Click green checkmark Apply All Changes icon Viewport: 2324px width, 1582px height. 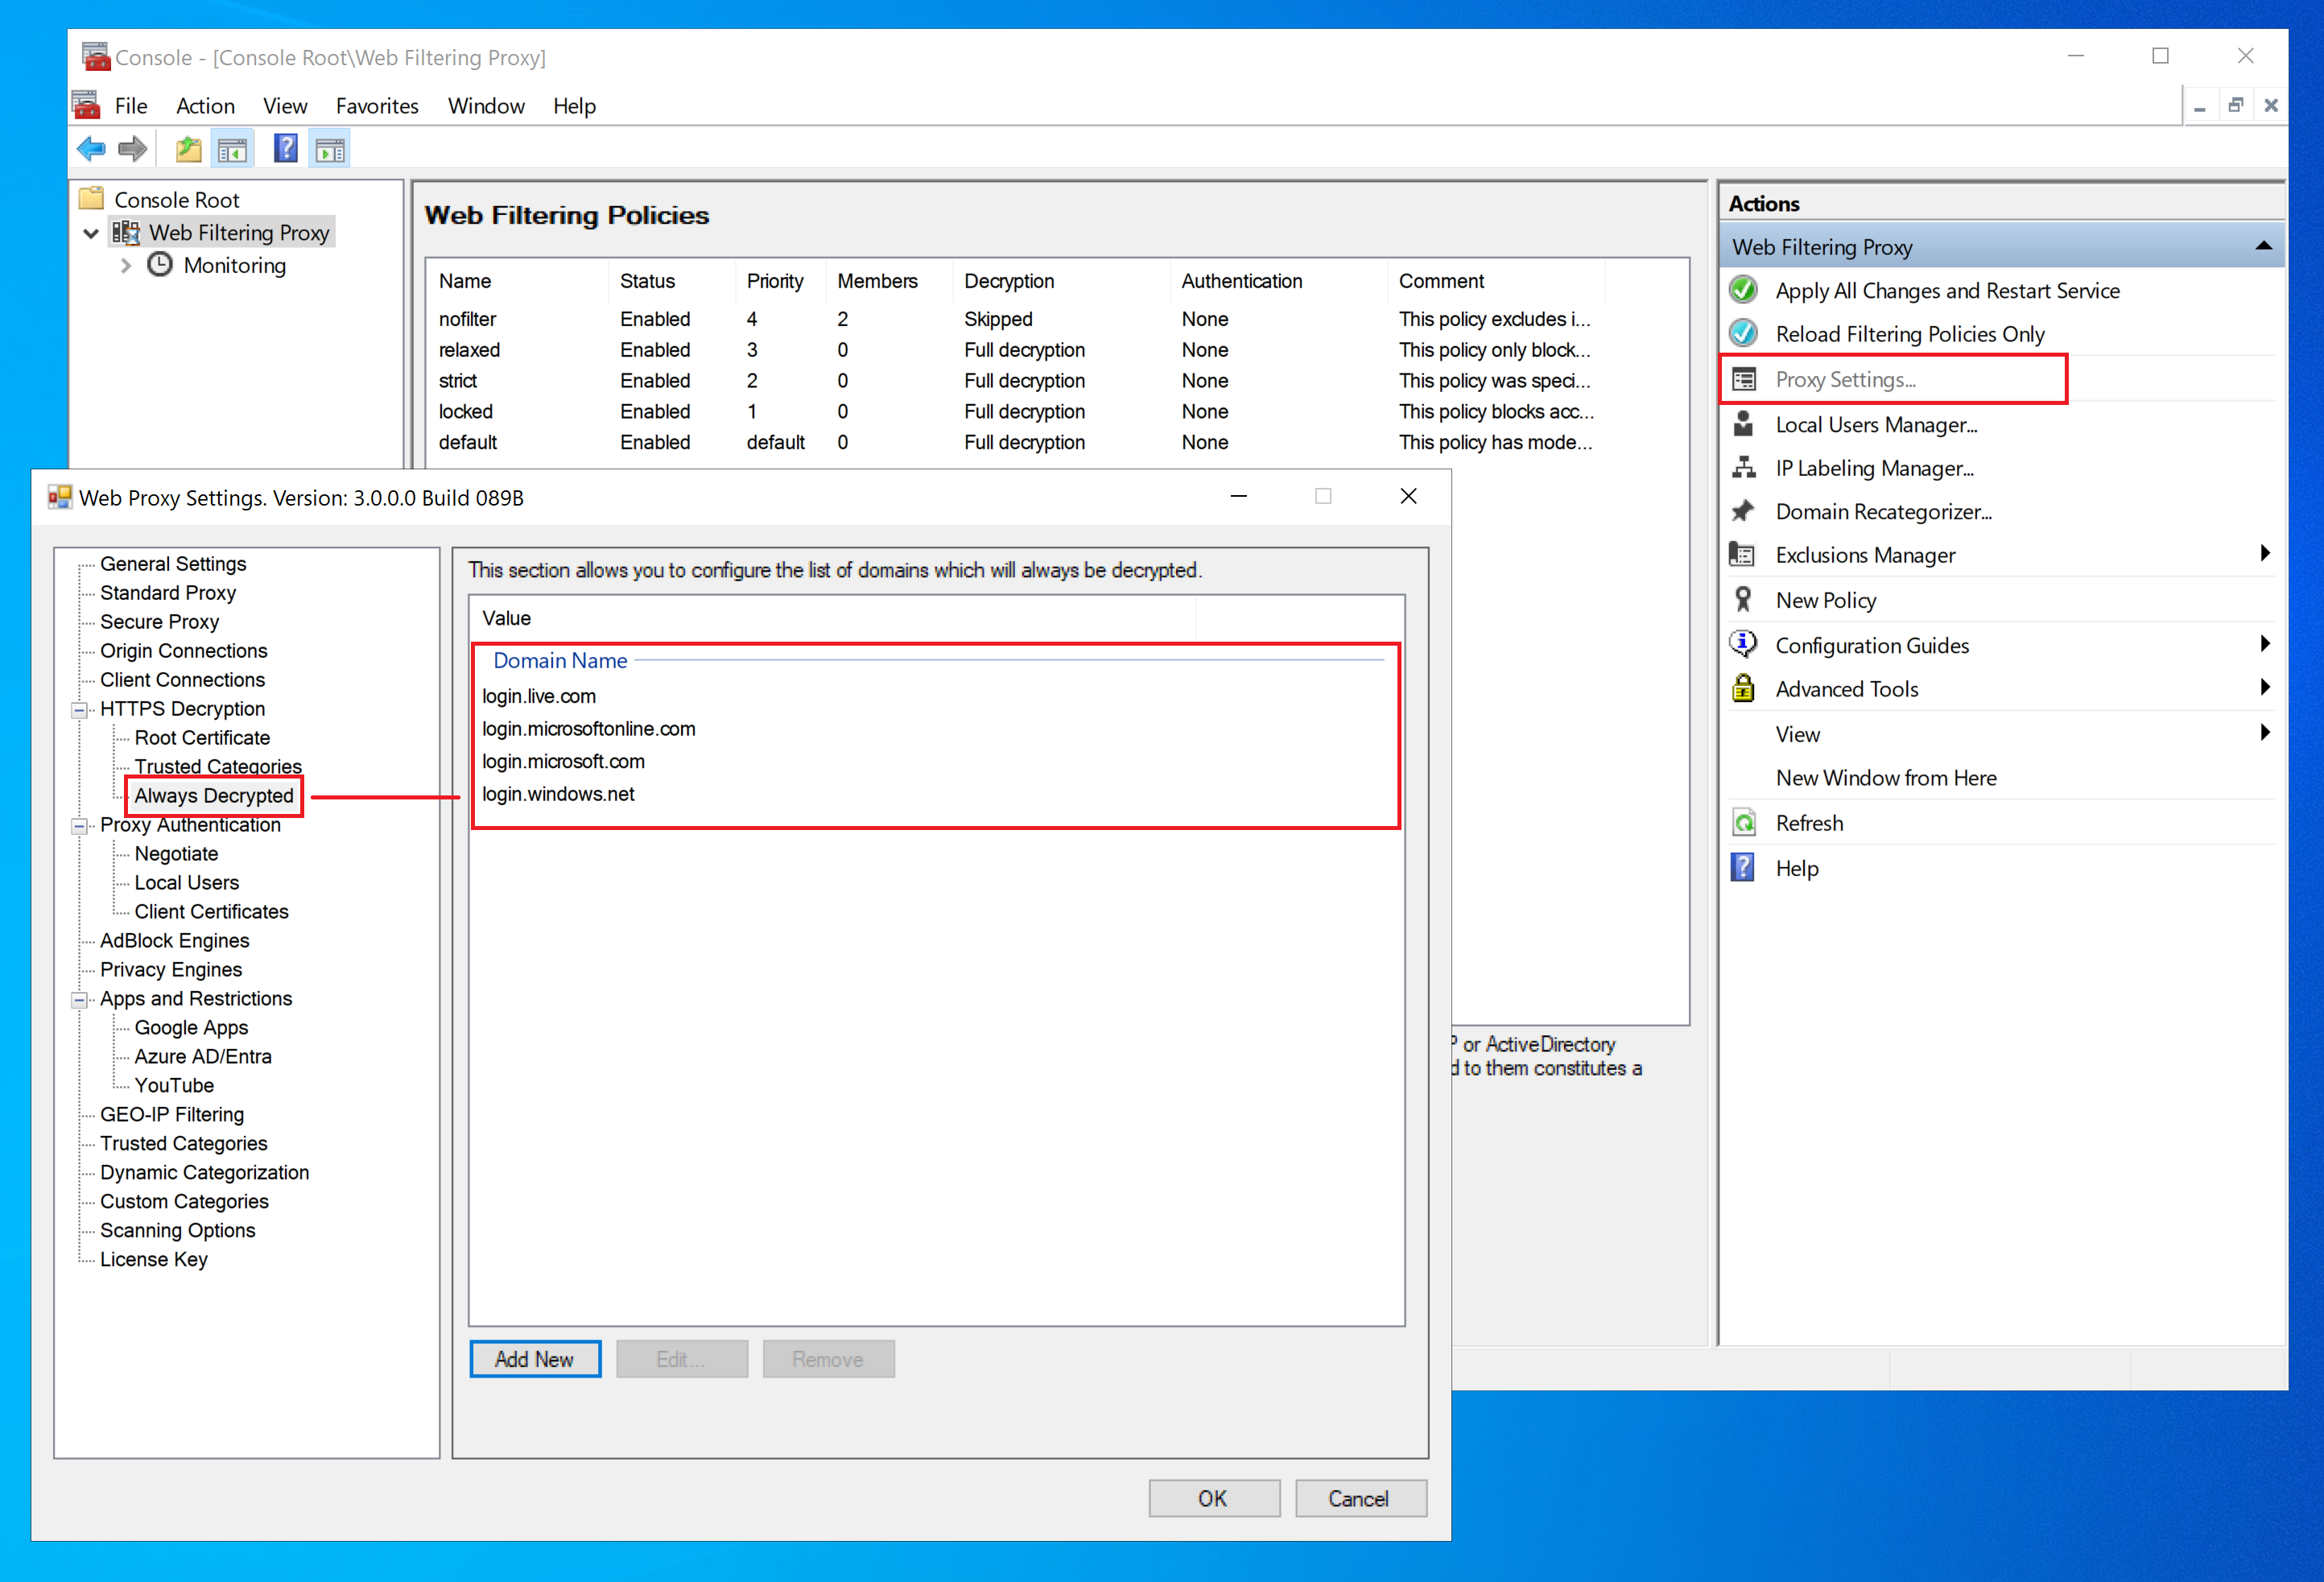(x=1743, y=290)
